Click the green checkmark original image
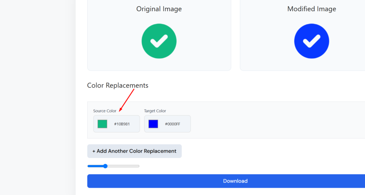 point(159,41)
